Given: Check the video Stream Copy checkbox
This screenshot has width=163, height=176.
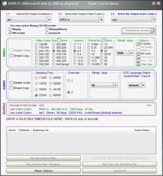Looking at the screenshot, I should click(11, 56).
